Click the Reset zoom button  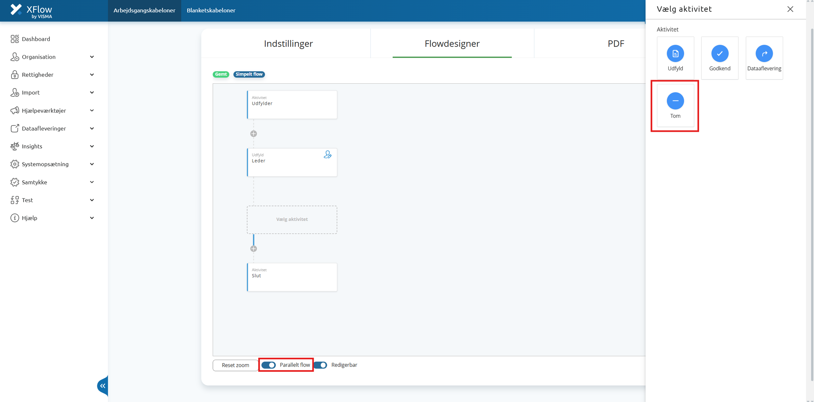(235, 365)
